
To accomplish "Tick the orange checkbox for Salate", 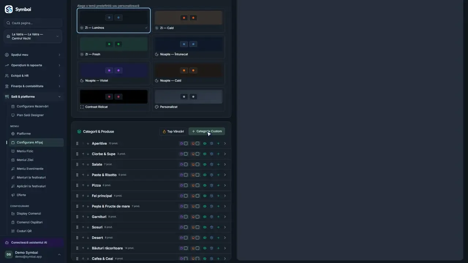I will [x=197, y=164].
